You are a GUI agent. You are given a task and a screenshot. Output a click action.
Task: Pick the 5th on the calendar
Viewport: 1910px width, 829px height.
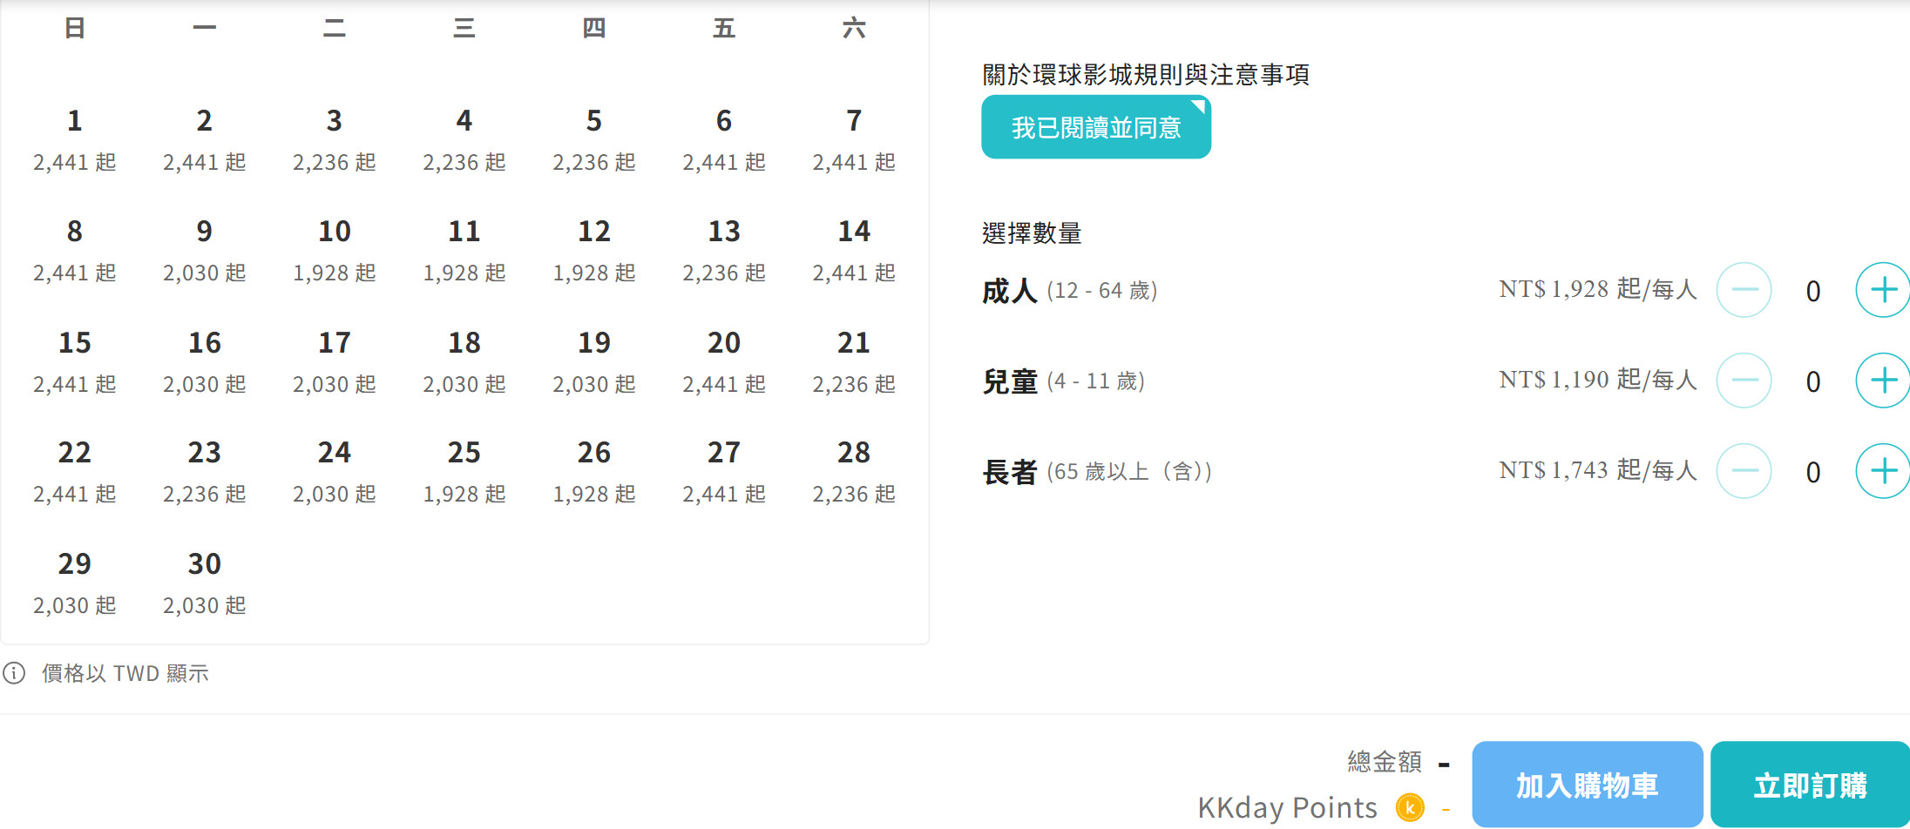594,139
